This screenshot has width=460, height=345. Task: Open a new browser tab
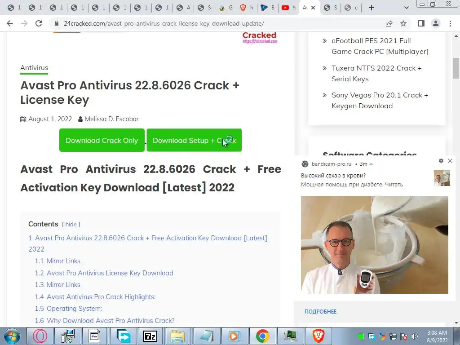(x=372, y=8)
